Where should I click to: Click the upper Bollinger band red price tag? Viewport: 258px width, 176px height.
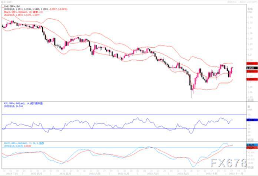point(252,64)
